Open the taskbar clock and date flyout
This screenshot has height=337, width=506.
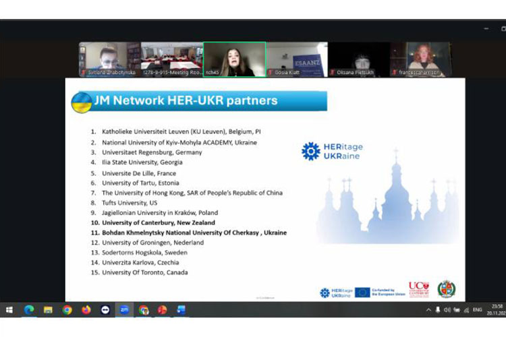click(496, 310)
